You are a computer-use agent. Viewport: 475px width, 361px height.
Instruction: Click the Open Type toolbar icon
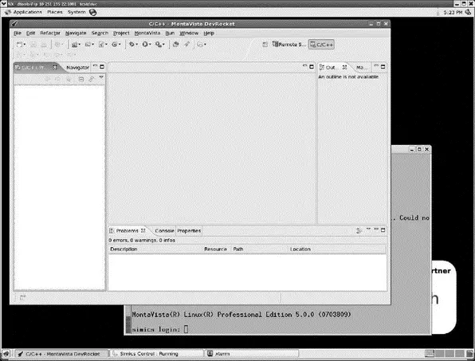[175, 45]
